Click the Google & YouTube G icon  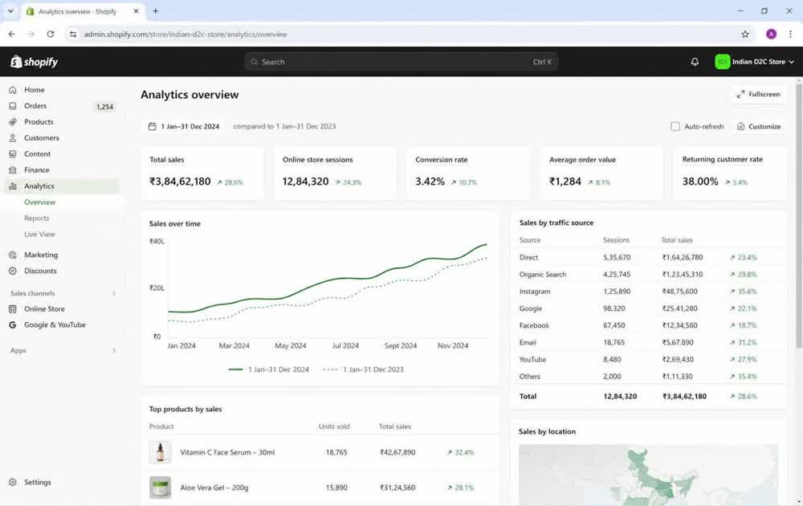pos(13,324)
